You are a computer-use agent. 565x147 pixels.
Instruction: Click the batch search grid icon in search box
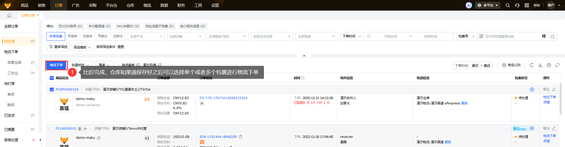point(481,36)
